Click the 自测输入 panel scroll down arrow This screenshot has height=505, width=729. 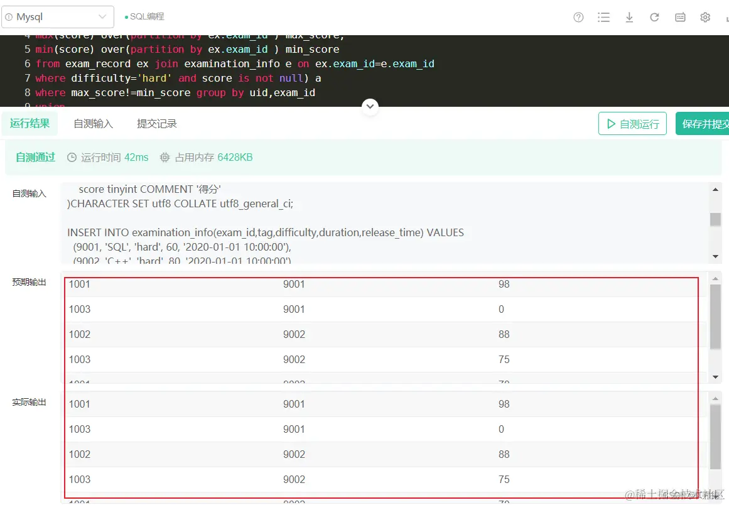point(716,257)
